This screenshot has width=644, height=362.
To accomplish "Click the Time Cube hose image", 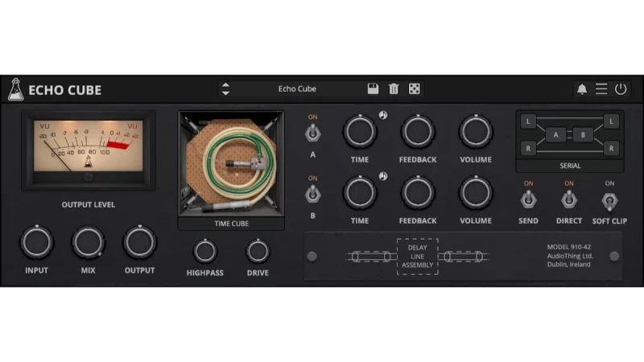I will click(231, 163).
